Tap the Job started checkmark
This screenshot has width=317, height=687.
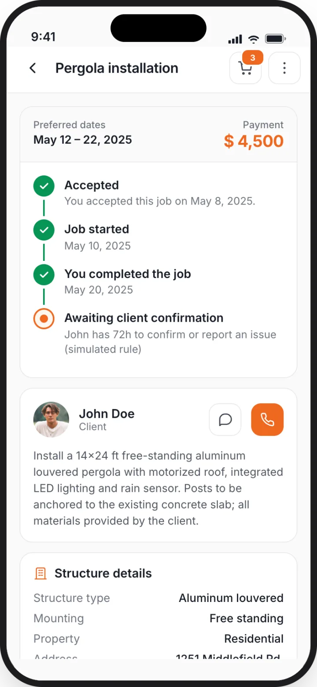point(44,230)
